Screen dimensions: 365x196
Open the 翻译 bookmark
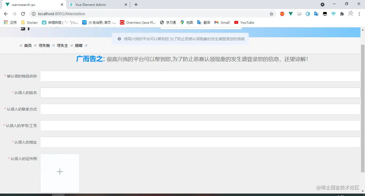click(x=204, y=23)
